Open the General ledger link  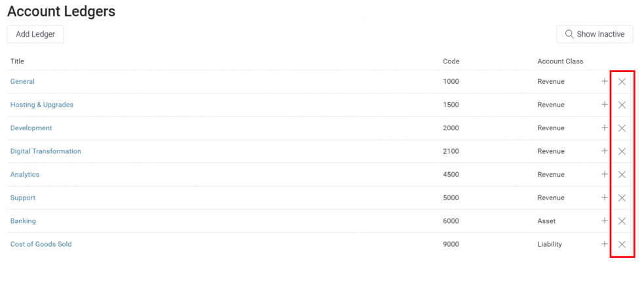click(x=22, y=82)
